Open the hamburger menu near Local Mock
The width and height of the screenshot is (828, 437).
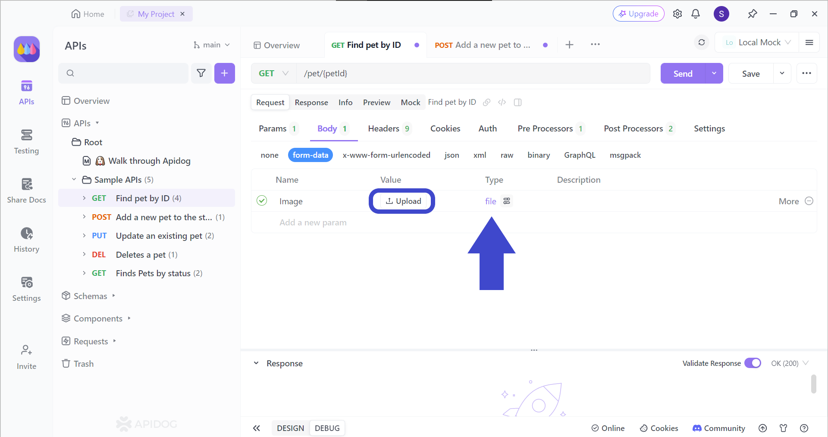click(809, 42)
